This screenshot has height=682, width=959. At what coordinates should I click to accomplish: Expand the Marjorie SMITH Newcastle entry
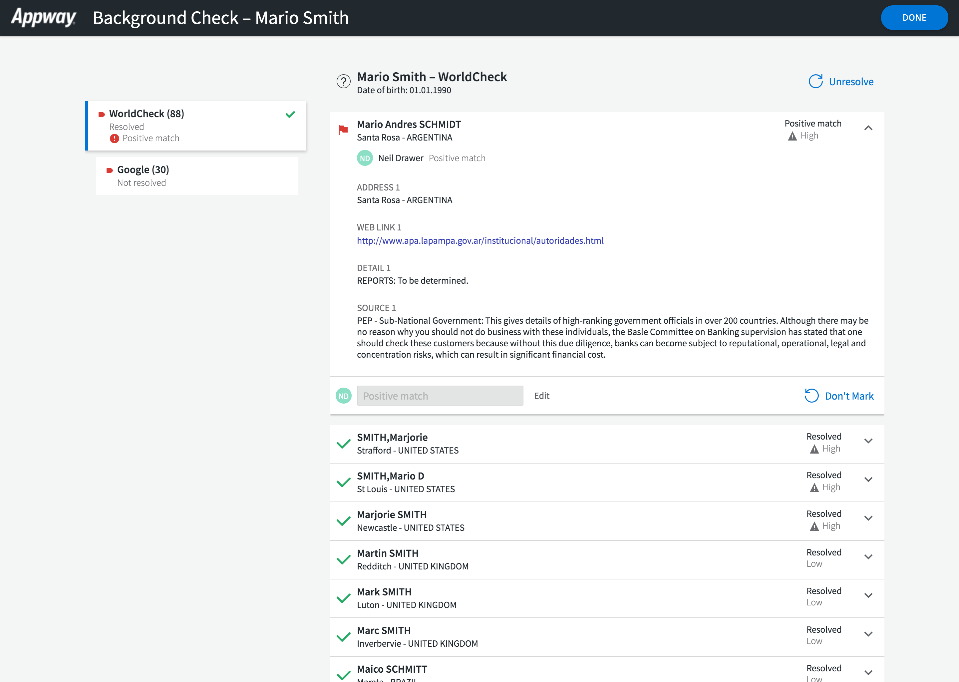coord(868,518)
